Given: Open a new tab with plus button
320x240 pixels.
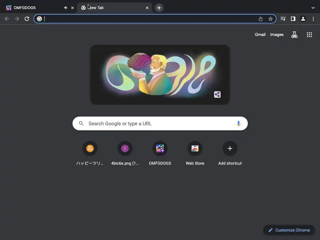Looking at the screenshot, I should tap(159, 8).
